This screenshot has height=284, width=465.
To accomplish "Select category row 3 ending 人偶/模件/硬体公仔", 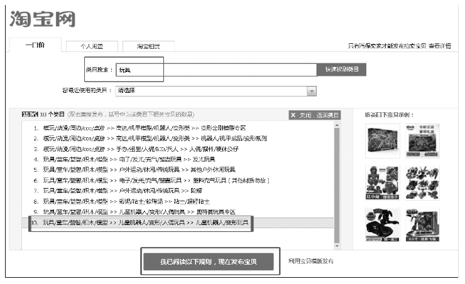I will tap(178, 149).
